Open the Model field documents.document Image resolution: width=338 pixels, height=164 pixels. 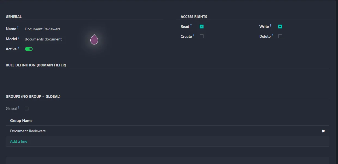(43, 39)
